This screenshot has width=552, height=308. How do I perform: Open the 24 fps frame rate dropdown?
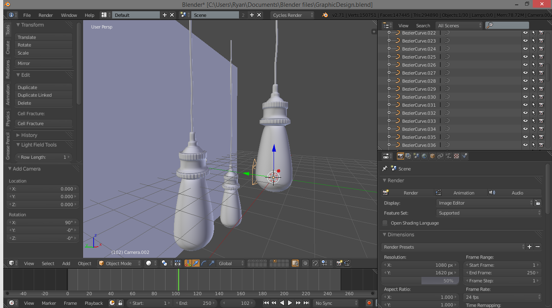[x=502, y=297]
